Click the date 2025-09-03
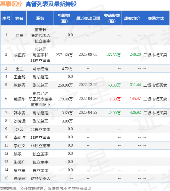Viewport: 170px width, 191px height. pos(88,54)
